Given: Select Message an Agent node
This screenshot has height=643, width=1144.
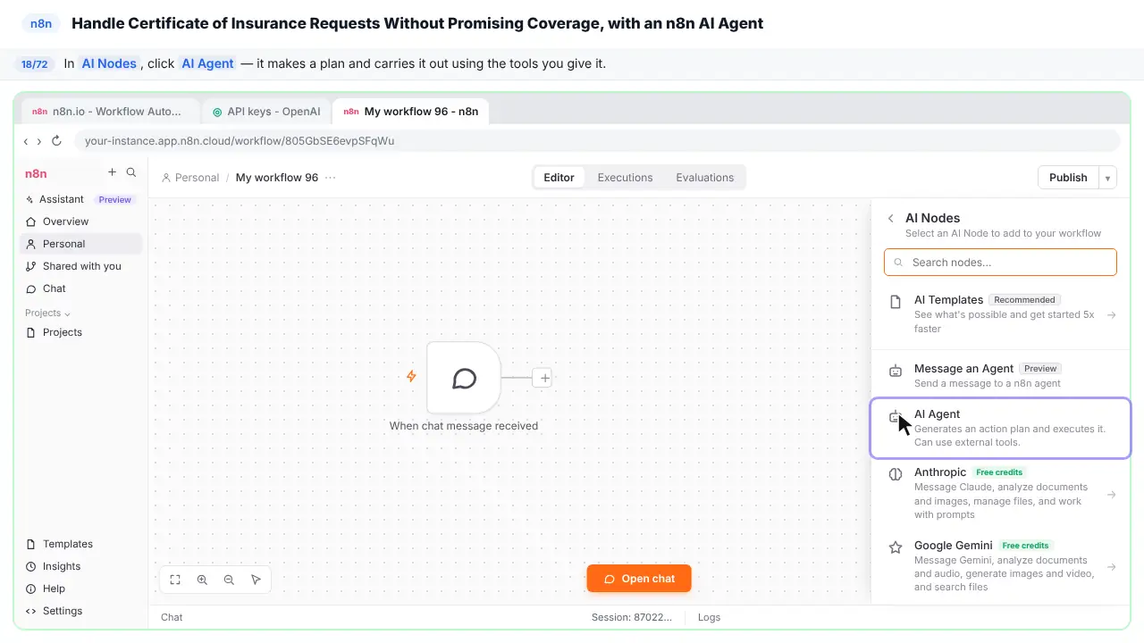Looking at the screenshot, I should coord(1001,375).
